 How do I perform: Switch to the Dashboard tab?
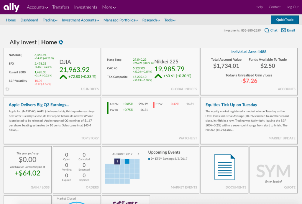click(29, 20)
